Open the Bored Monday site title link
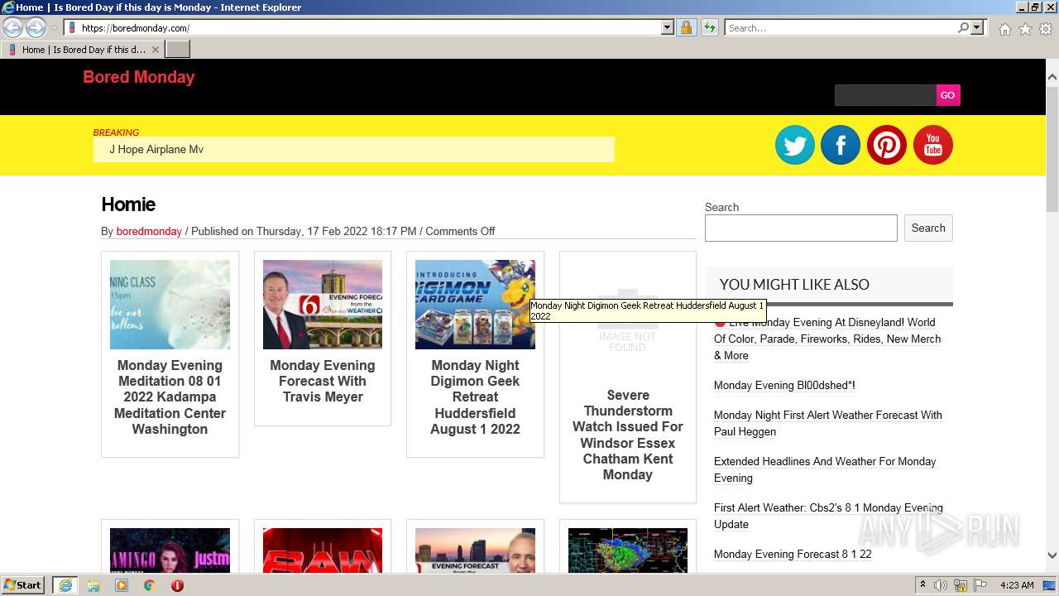 click(139, 77)
